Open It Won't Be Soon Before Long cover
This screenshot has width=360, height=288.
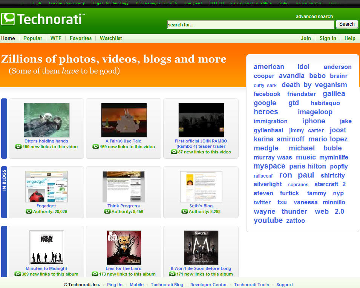tap(201, 248)
